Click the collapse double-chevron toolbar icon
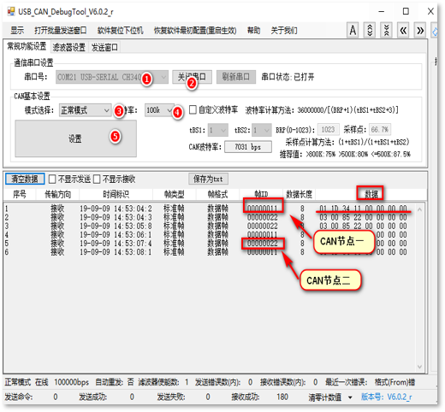Viewport: 445px width, 412px height. [x=387, y=30]
